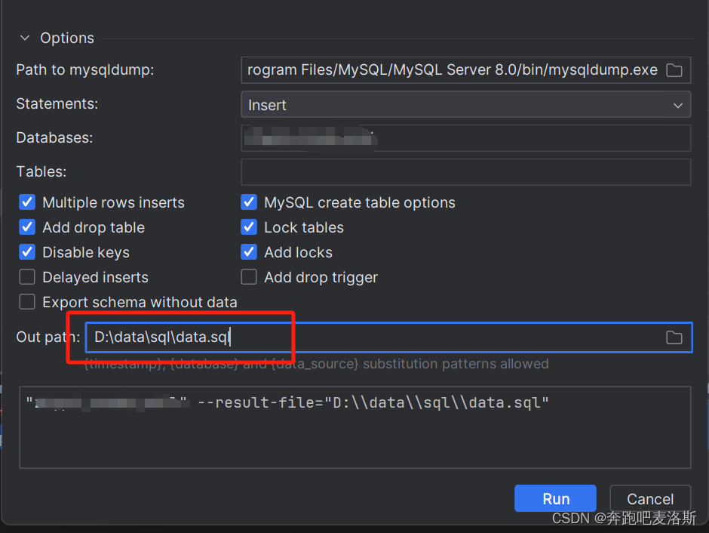Untick Lock tables checkbox
709x533 pixels.
249,226
